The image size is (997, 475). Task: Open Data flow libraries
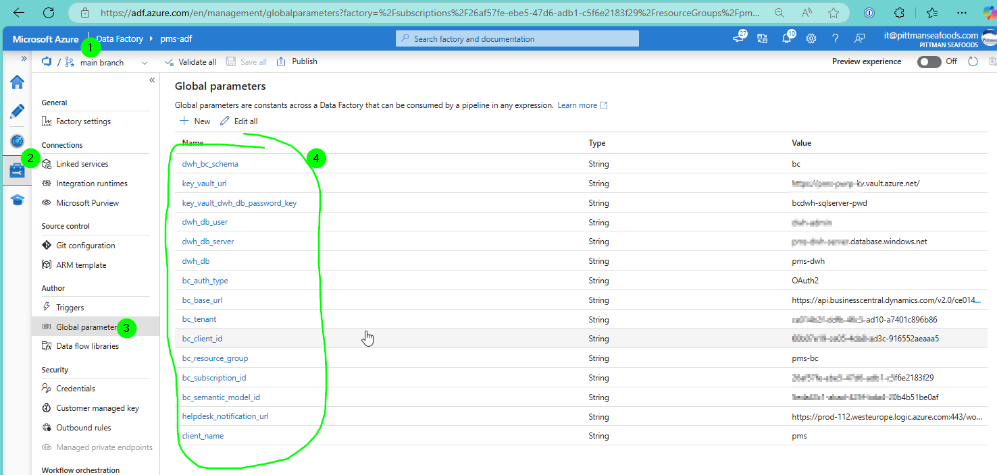point(88,346)
